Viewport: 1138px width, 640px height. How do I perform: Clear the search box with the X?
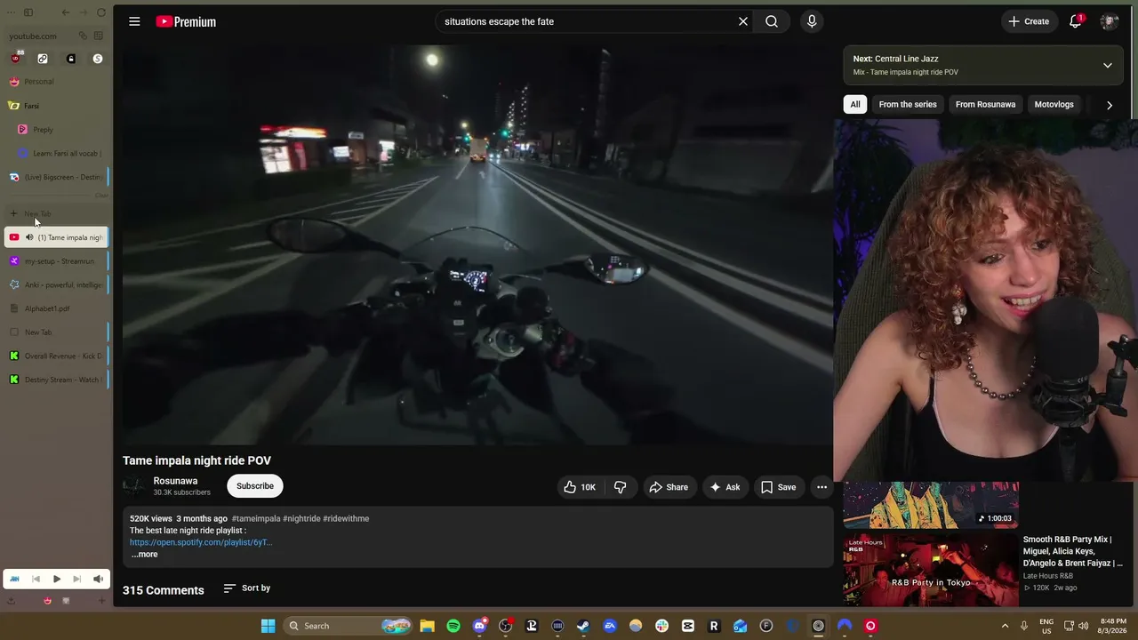tap(743, 21)
